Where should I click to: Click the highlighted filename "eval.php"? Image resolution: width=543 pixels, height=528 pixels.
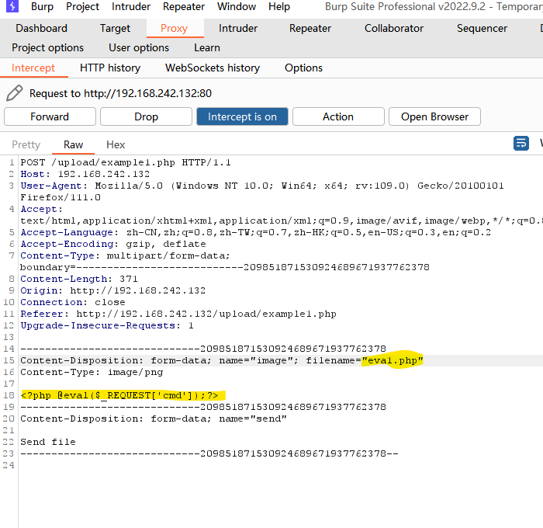click(393, 360)
